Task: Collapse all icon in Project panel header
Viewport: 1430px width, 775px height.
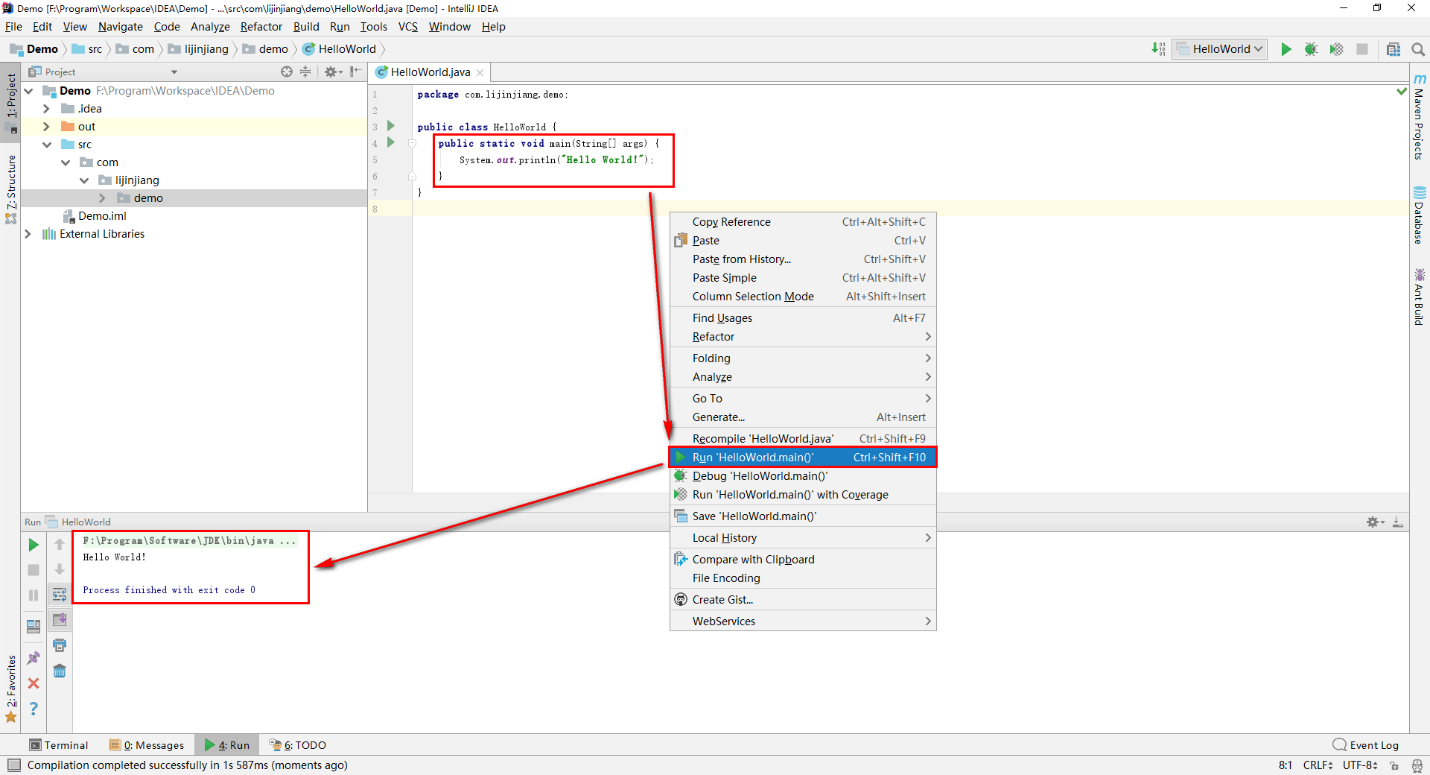Action: click(305, 72)
